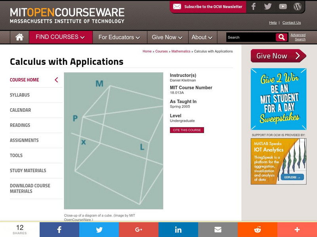Expand the Find Courses menu
The width and height of the screenshot is (317, 237).
[x=61, y=37]
